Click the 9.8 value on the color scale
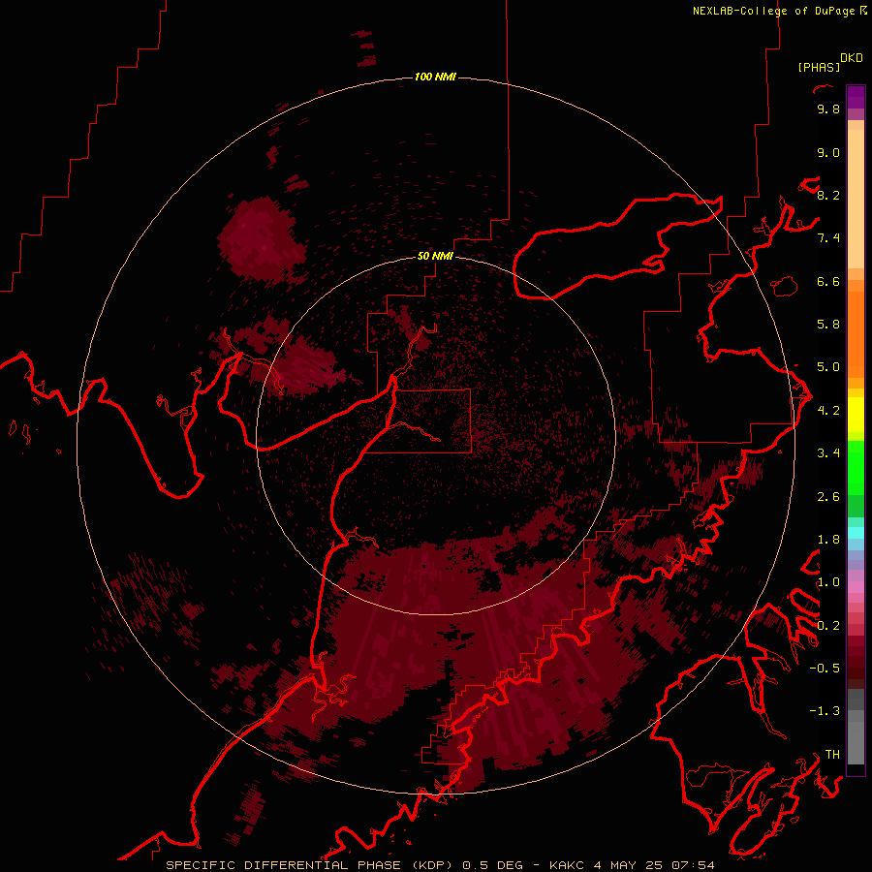 (828, 109)
